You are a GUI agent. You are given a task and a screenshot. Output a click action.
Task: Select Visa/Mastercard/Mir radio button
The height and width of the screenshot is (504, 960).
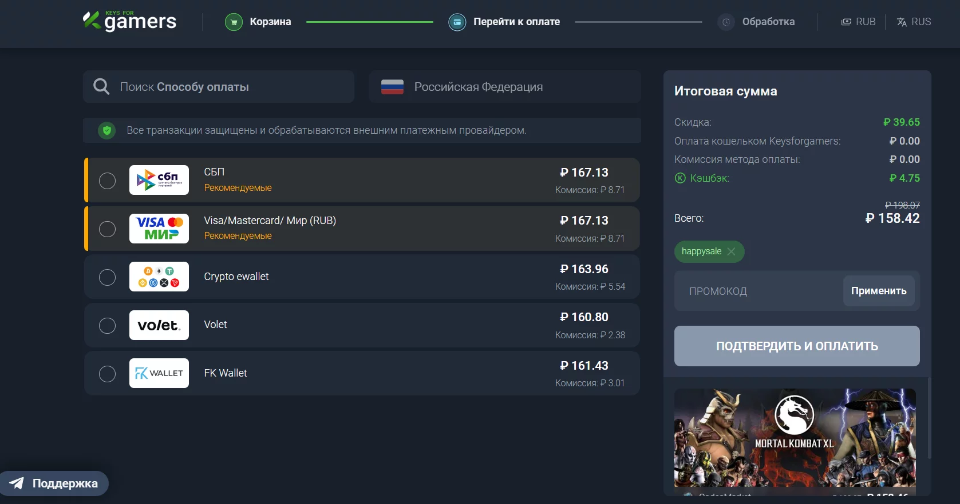click(x=107, y=229)
